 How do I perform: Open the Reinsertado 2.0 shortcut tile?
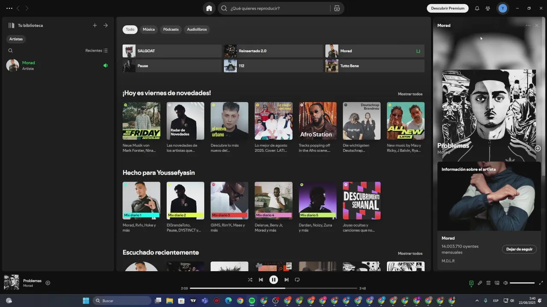[x=273, y=51]
